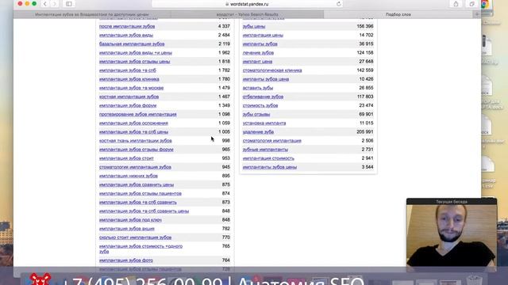The height and width of the screenshot is (285, 508).
Task: Open link имплантация зубов стоит
Action: (126, 158)
